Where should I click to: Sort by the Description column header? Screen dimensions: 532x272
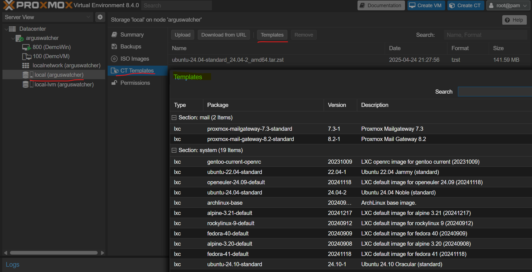(x=444, y=105)
